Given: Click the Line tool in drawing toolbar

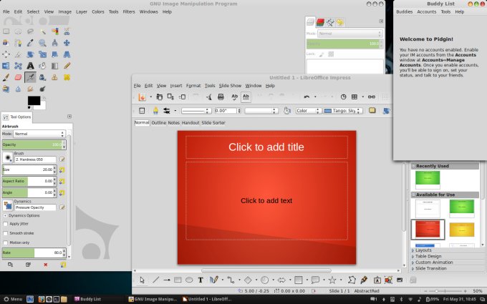Looking at the screenshot, I should tap(156, 280).
